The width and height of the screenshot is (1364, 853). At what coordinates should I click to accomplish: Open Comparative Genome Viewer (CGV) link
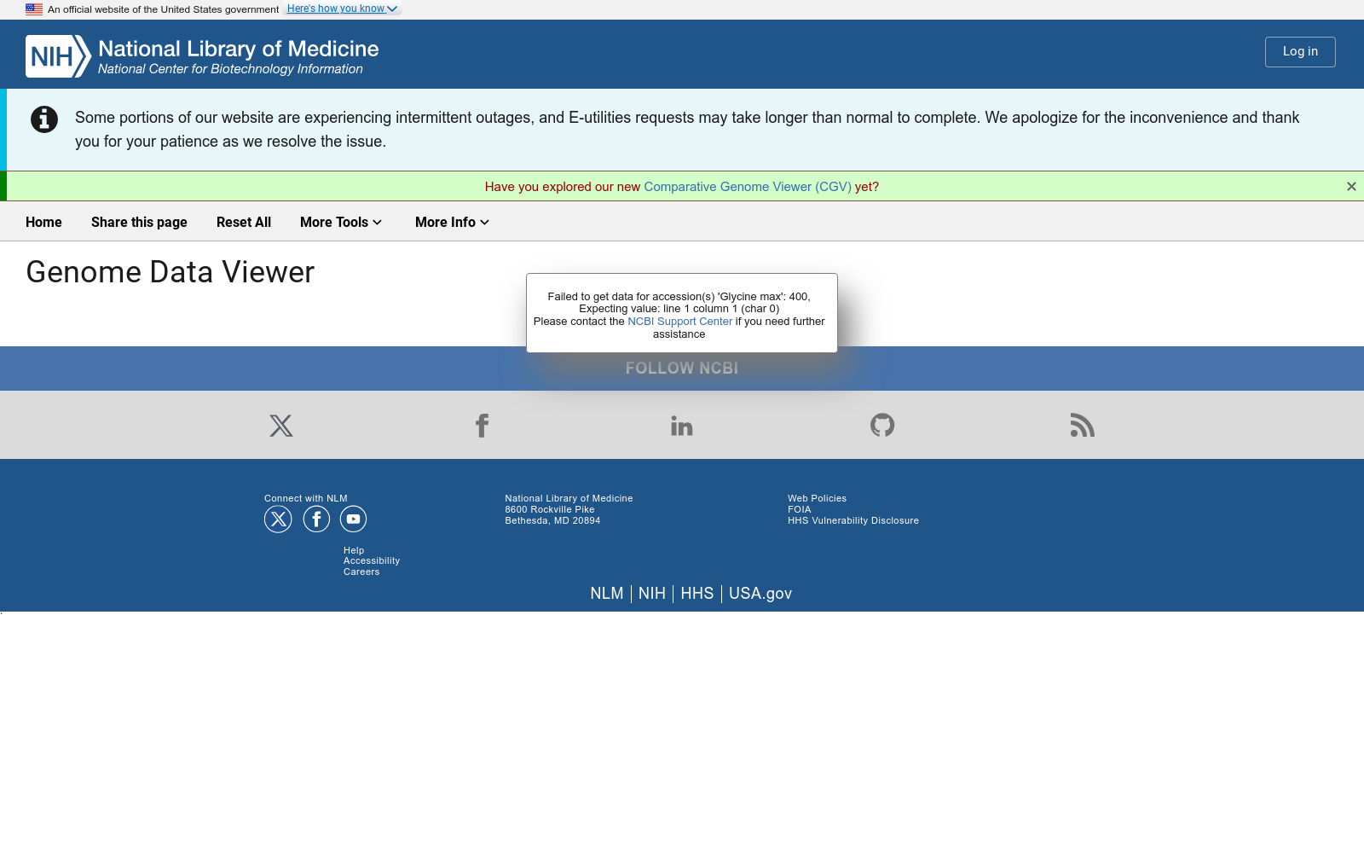[748, 187]
